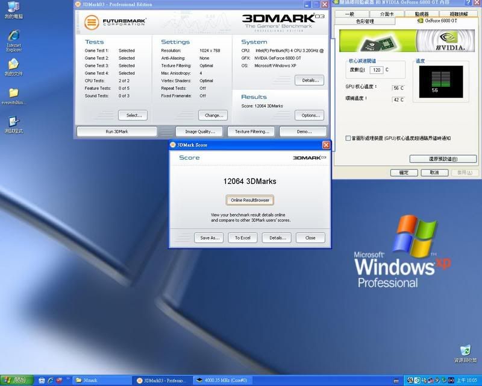Click Close button in 3DMark Score dialog
This screenshot has width=482, height=386.
pos(310,238)
